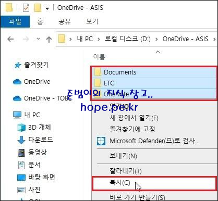Click the New folder quick access icon
The height and width of the screenshot is (201, 218).
coord(38,8)
